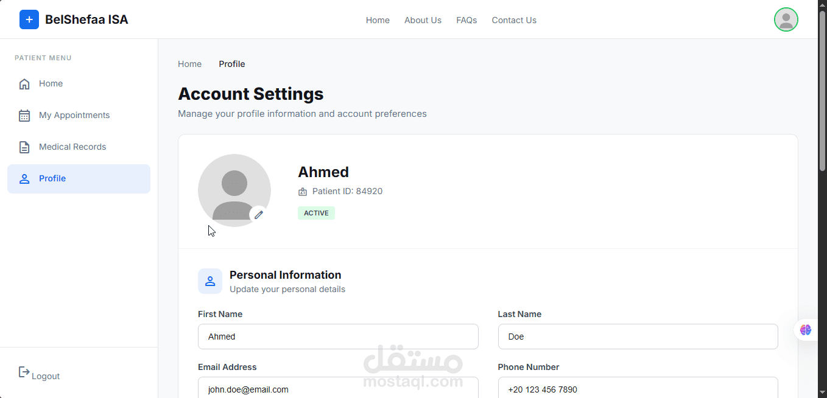This screenshot has height=398, width=827.
Task: Click into the Phone Number field
Action: pos(638,389)
